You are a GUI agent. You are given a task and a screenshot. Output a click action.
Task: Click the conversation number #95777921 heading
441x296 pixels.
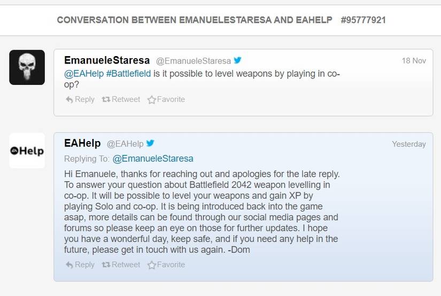pos(363,20)
